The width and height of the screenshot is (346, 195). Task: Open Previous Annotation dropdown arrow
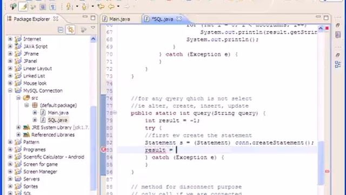point(92,6)
